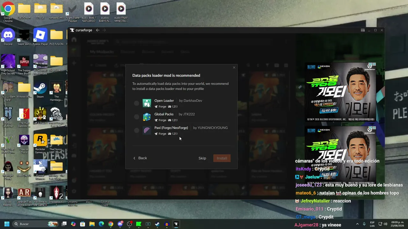Screen dimensions: 408x229
Task: Click author name "by DarkhaxDev"
Action: 191,101
